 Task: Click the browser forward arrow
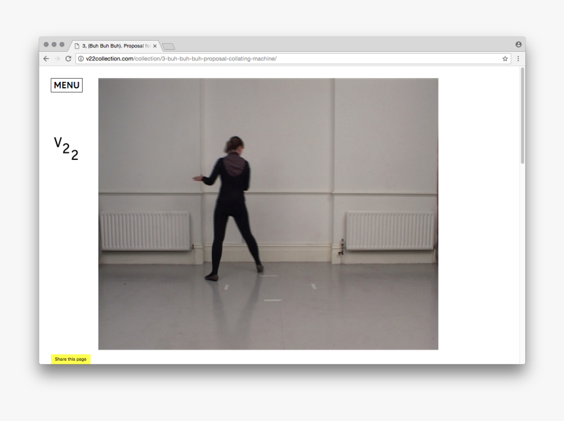[x=57, y=59]
